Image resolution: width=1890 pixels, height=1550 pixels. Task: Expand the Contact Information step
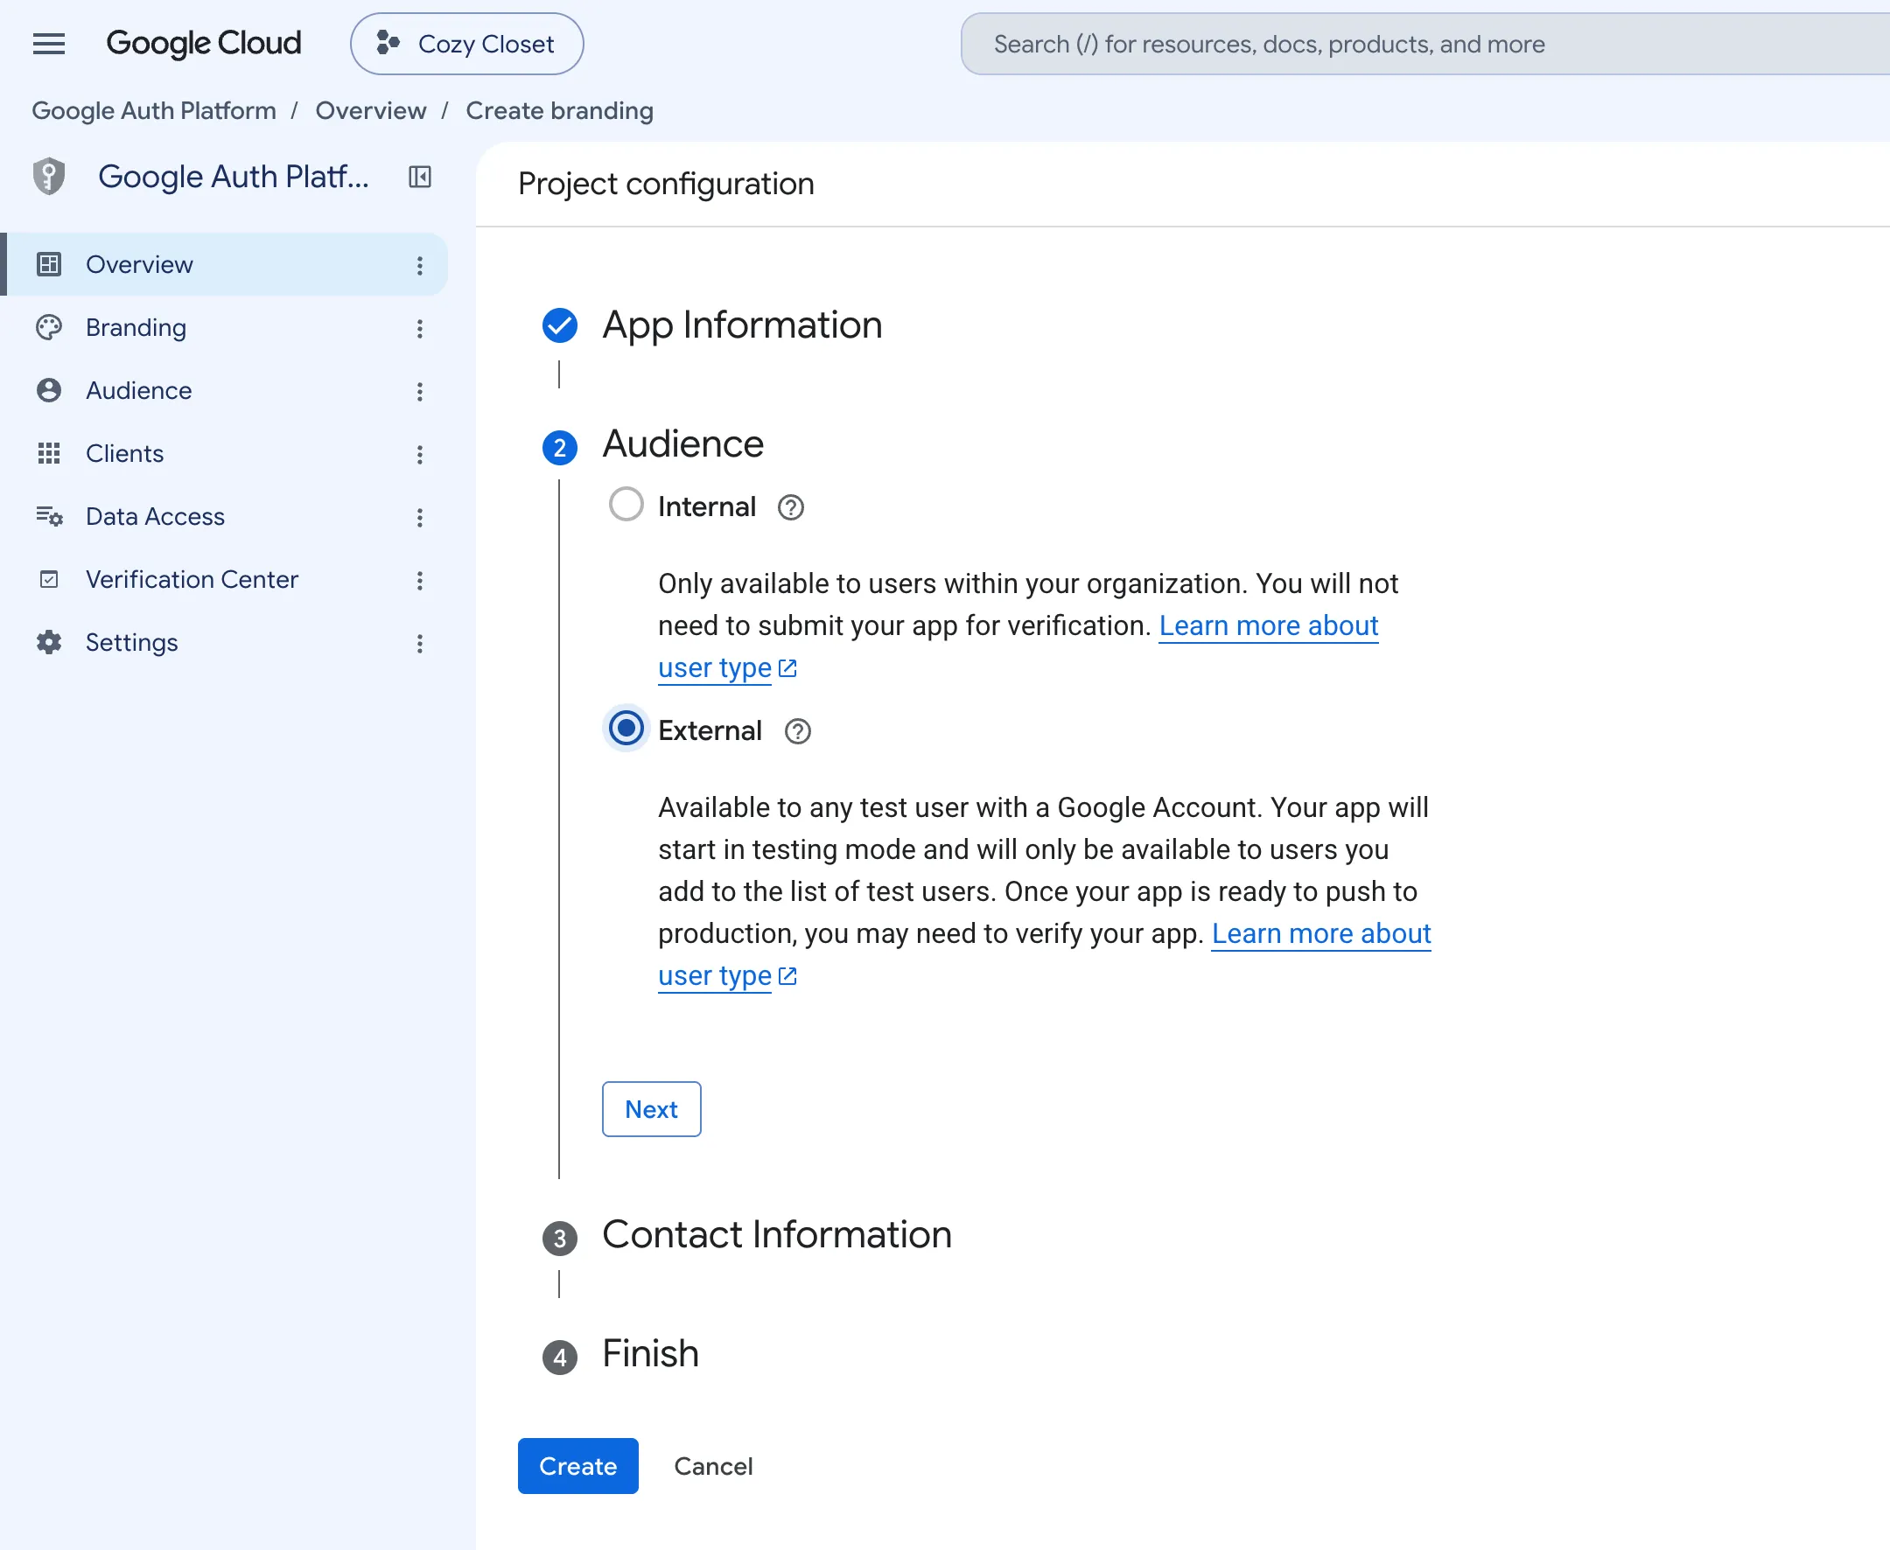pyautogui.click(x=777, y=1235)
